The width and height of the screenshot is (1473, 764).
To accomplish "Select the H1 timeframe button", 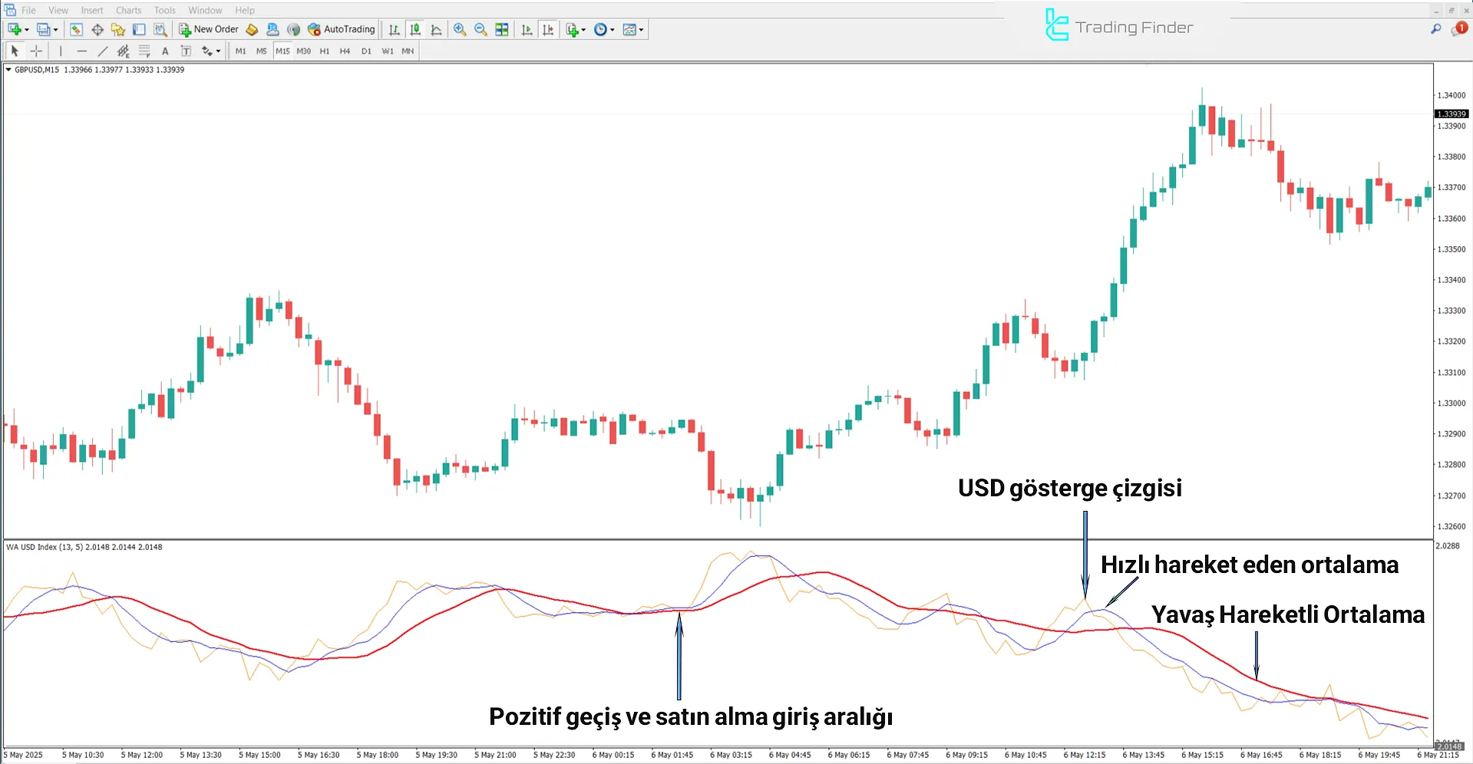I will (324, 51).
